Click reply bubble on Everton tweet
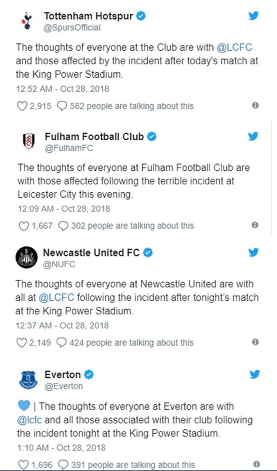277x471 pixels. pyautogui.click(x=63, y=465)
